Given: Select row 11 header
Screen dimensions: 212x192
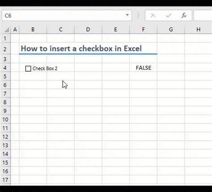Looking at the screenshot, I should pos(5,128).
